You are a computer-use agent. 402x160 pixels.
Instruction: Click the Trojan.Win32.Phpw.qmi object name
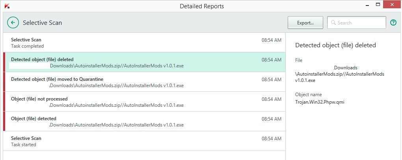pyautogui.click(x=320, y=102)
